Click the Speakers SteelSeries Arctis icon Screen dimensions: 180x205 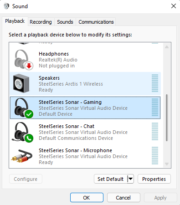(x=21, y=83)
